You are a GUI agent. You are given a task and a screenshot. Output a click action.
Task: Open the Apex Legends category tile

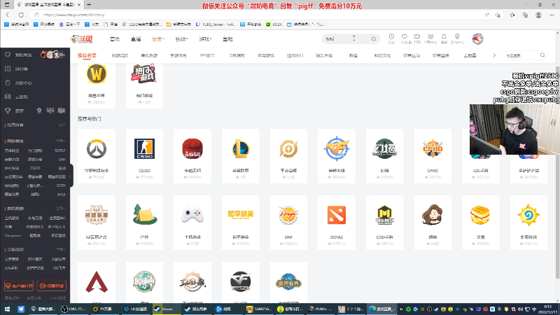coord(97,282)
